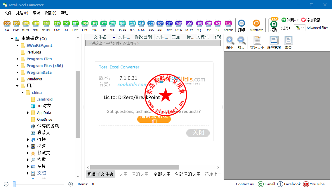Open the Advanced filter link
Screen dimensions: 332x190
point(317,28)
